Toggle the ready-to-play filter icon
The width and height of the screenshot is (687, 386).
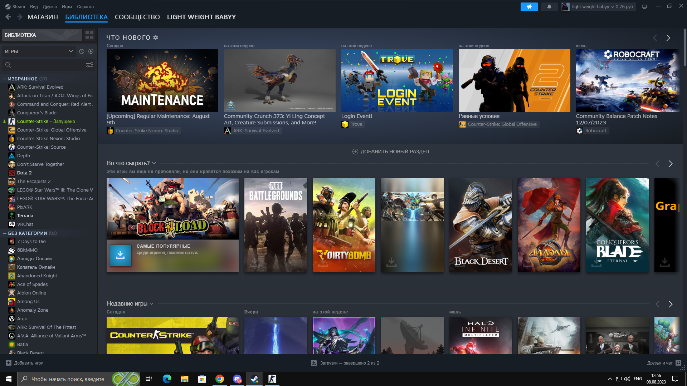point(91,51)
